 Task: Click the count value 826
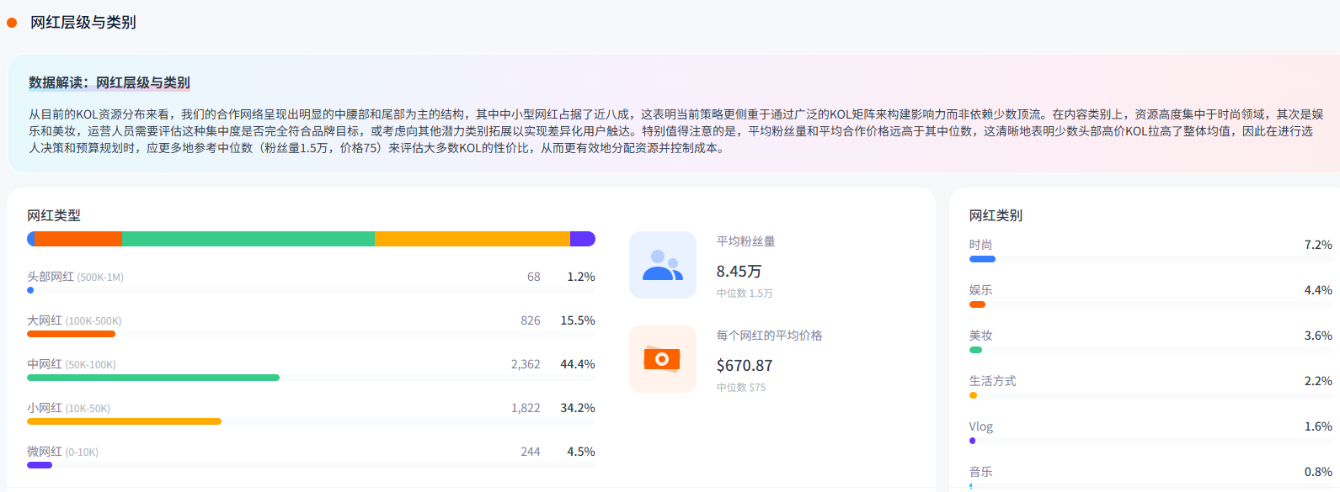pyautogui.click(x=531, y=320)
